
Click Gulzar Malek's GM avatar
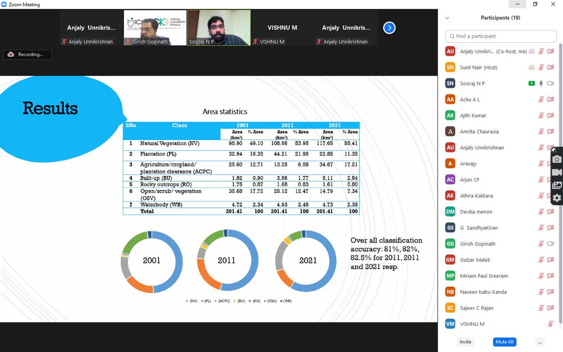coord(450,260)
